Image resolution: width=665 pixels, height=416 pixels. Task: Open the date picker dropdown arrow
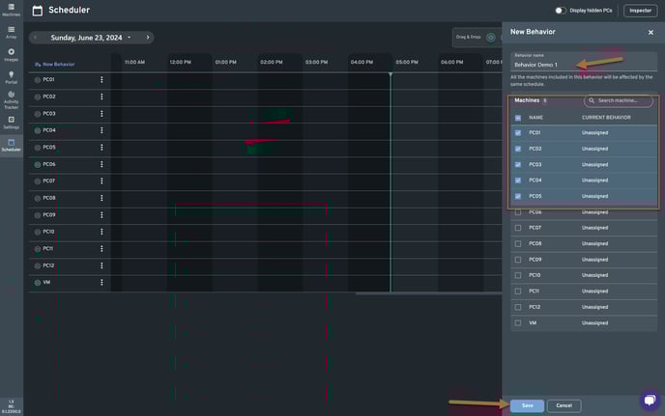point(130,38)
